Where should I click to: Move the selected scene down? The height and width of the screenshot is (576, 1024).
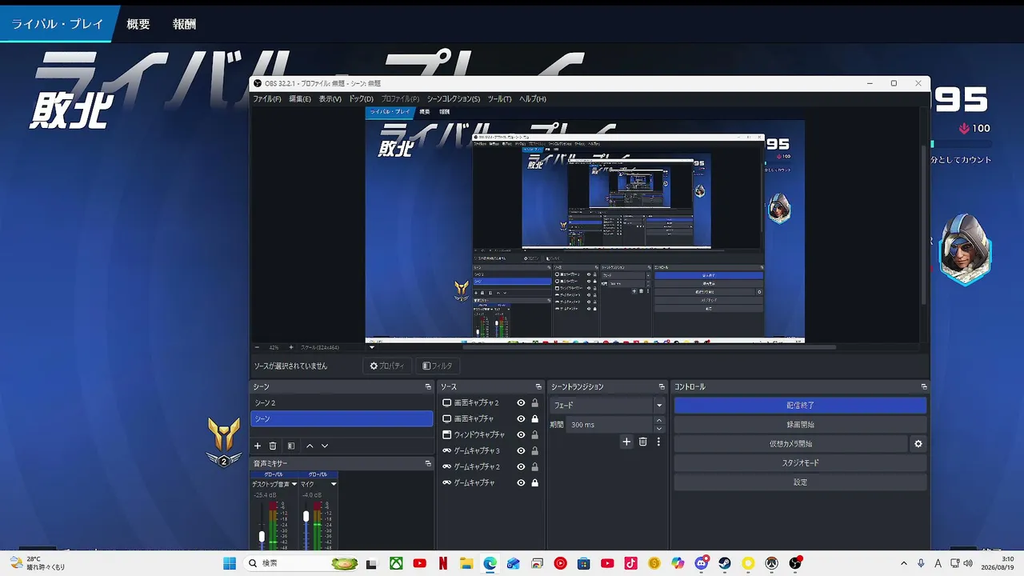point(325,446)
